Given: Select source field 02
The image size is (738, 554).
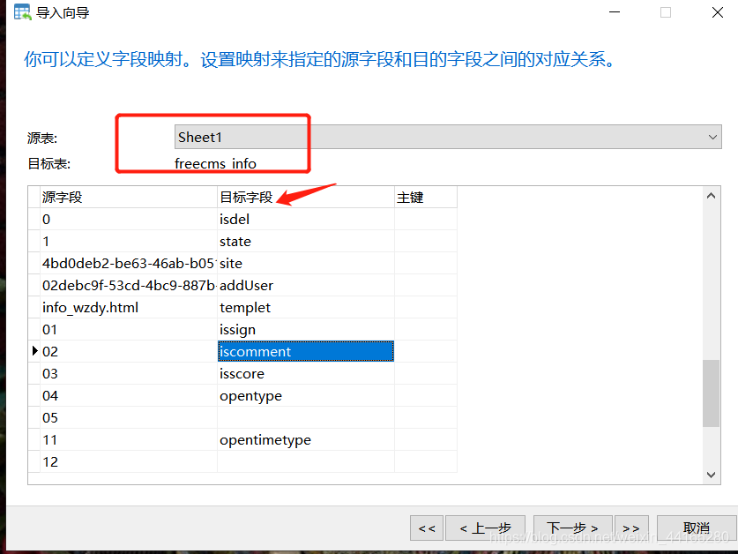Looking at the screenshot, I should tap(129, 351).
